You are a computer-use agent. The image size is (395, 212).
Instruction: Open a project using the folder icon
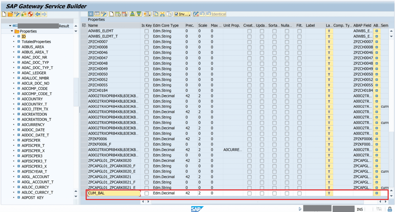[10, 15]
